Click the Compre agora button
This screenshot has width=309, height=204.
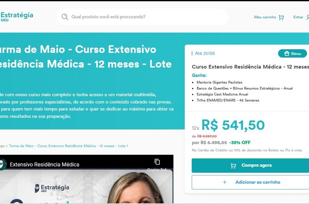click(250, 165)
